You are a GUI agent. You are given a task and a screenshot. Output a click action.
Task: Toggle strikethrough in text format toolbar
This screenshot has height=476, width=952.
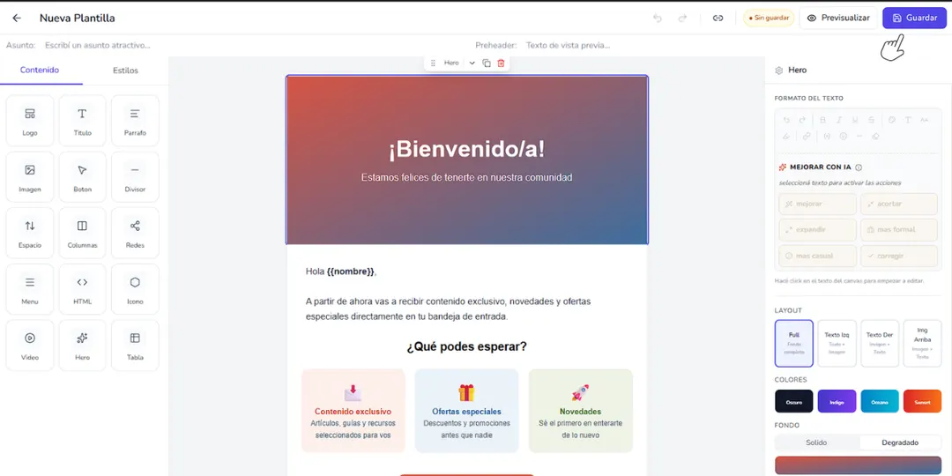click(872, 120)
